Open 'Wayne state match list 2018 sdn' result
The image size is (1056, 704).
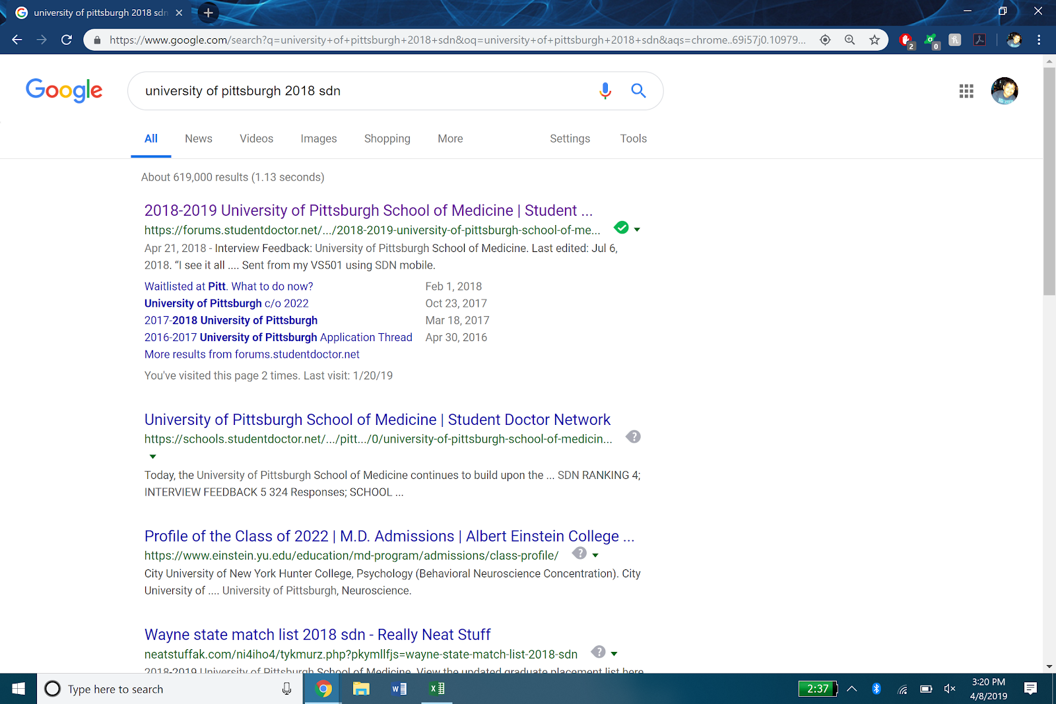coord(317,635)
